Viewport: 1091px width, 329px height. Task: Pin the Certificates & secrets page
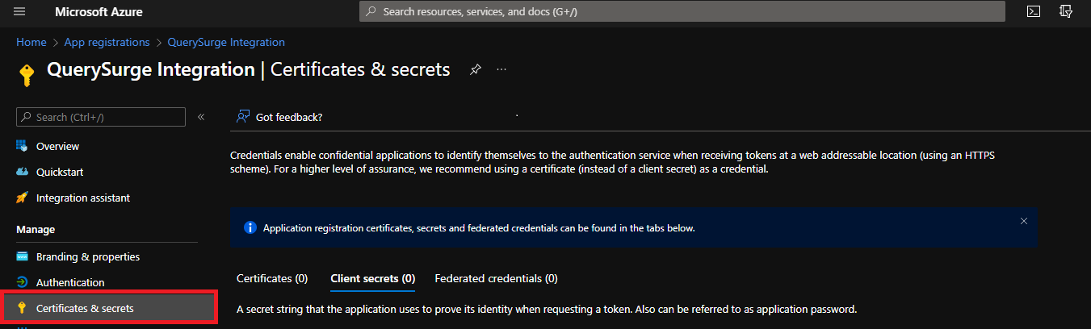[476, 70]
